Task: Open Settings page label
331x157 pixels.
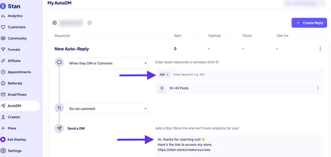Action: pos(14,151)
